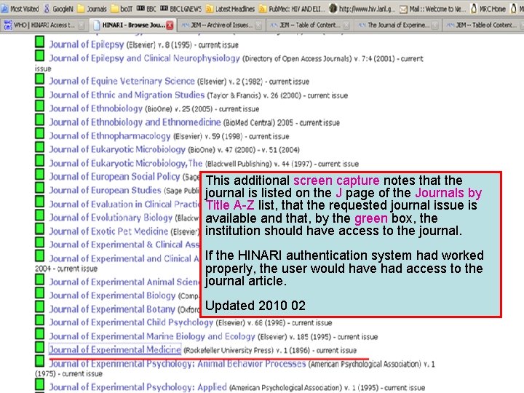Open Journal of Eukaryotic Microbiology, The link

point(126,163)
